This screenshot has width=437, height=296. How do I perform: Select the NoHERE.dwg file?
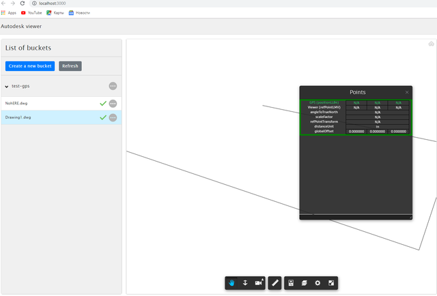pos(61,103)
